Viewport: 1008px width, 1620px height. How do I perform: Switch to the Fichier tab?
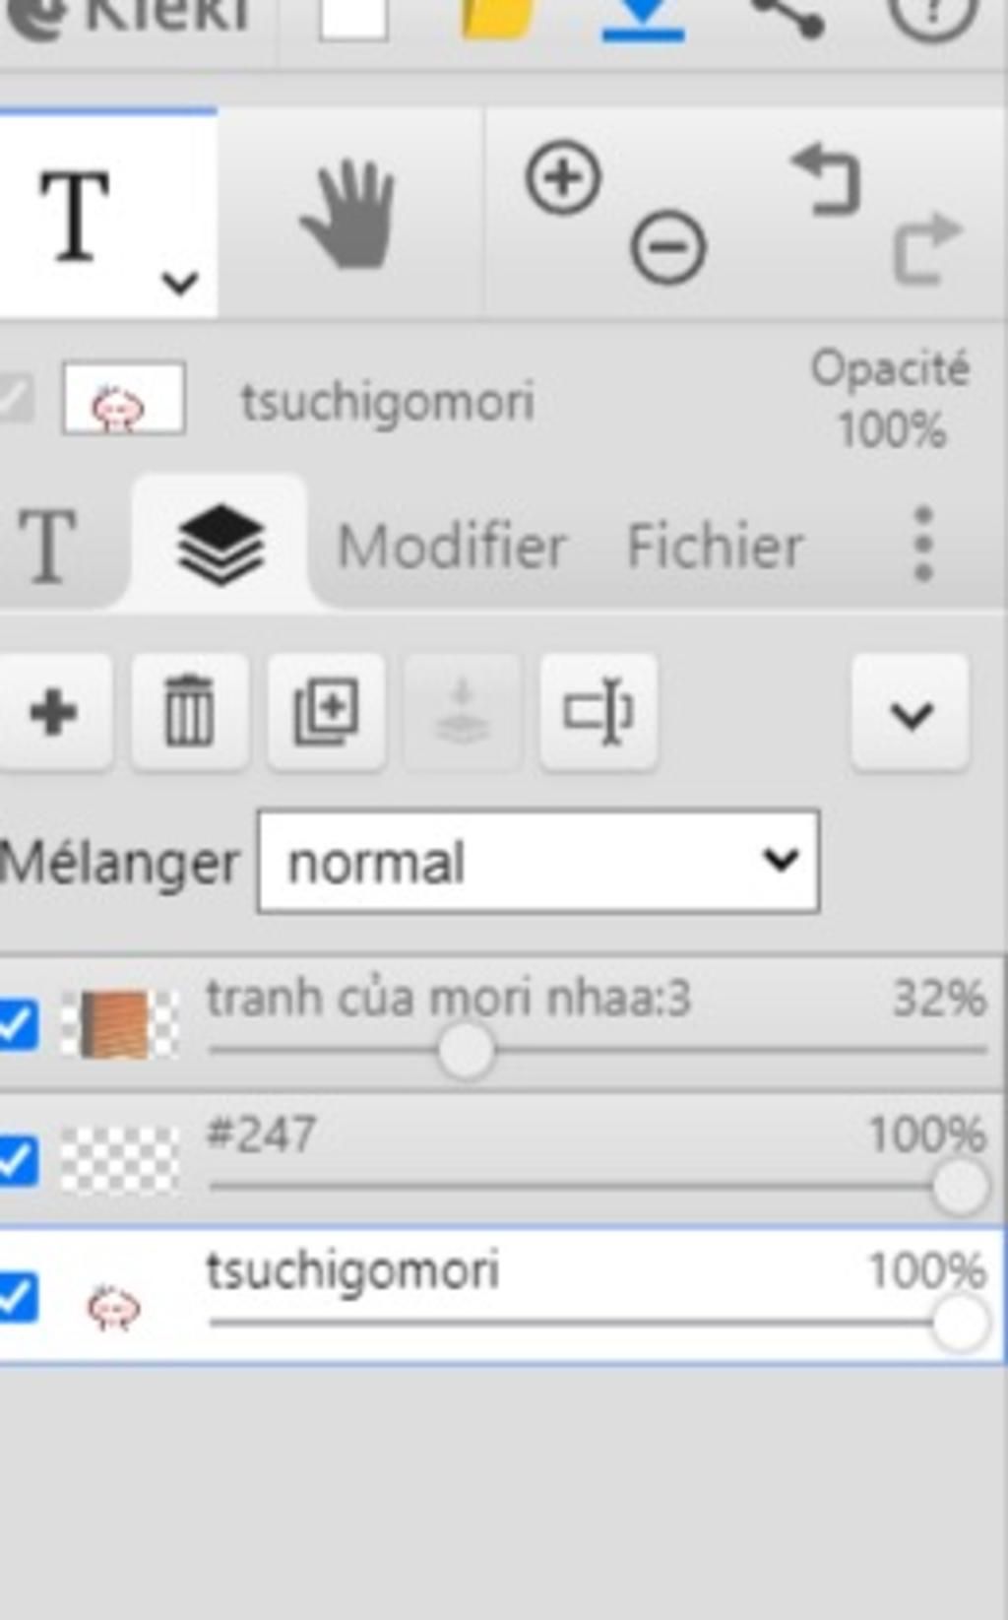[716, 546]
